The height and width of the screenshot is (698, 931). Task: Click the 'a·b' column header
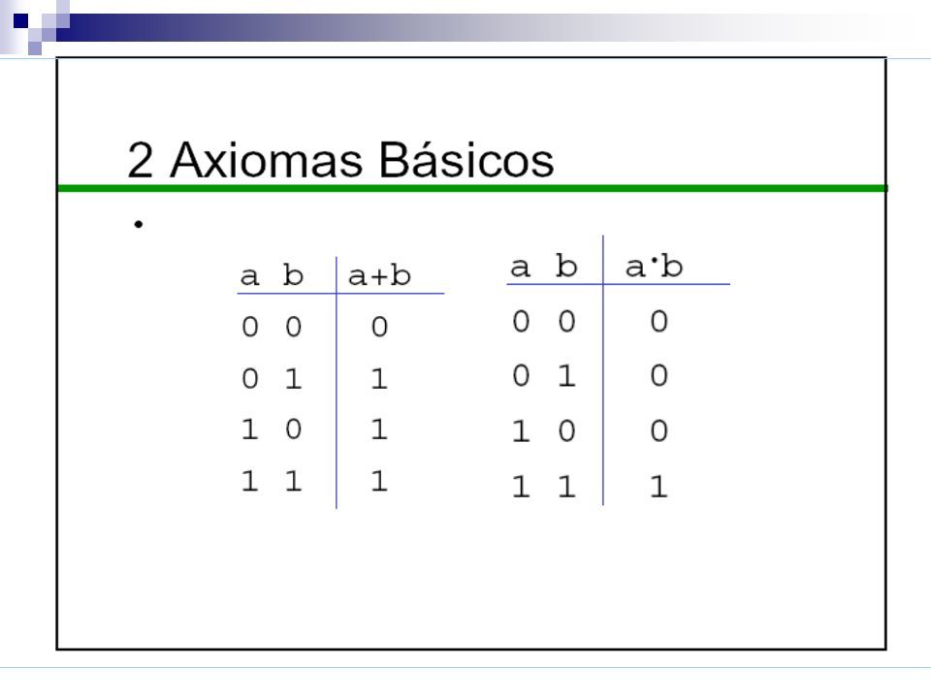click(654, 266)
